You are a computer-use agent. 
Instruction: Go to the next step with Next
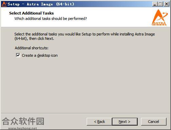point(125,122)
